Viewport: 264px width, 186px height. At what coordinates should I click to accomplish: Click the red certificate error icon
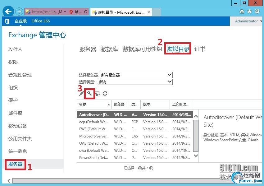(71, 12)
